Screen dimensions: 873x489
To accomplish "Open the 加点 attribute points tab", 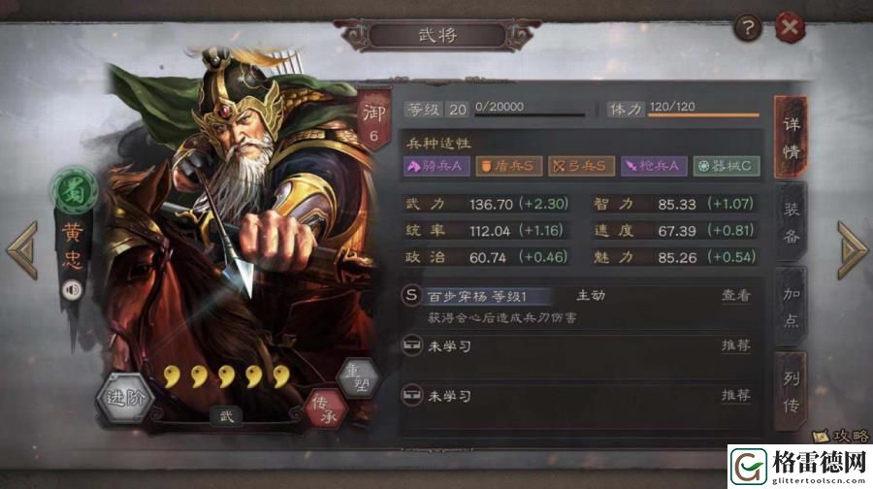I will [791, 307].
